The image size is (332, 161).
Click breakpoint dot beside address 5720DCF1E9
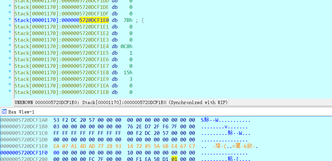pos(10,79)
